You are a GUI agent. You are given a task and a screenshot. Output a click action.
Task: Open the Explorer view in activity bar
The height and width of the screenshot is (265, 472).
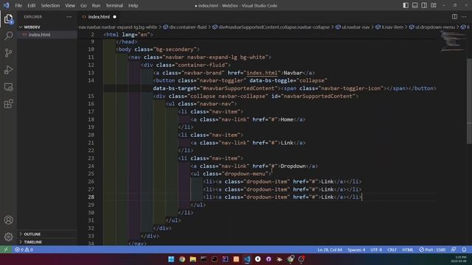(8, 19)
